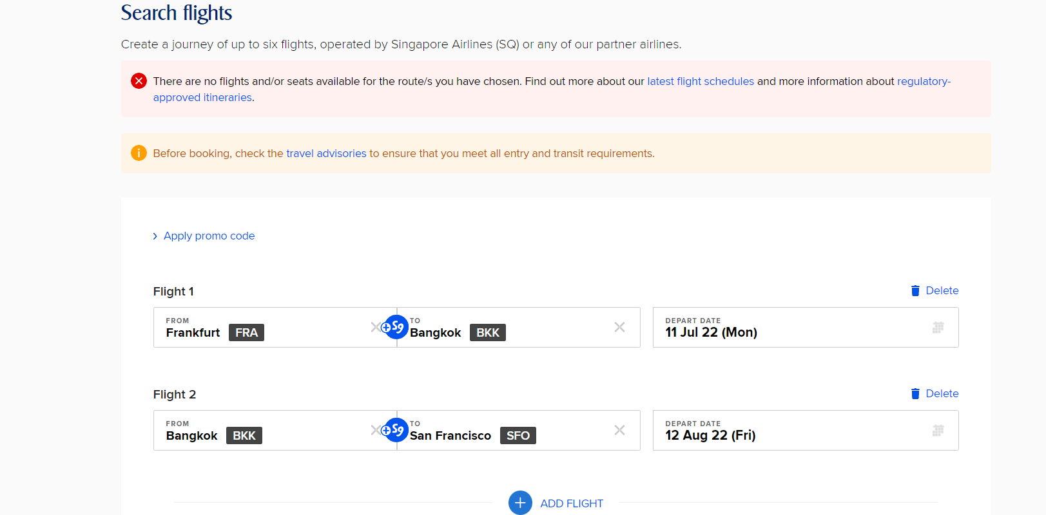
Task: Click the trash icon for Flight 1
Action: coord(915,291)
